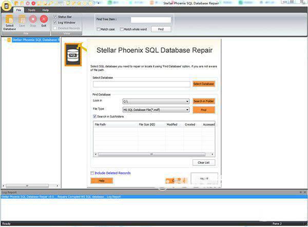308x227 pixels.
Task: Click the tree pane horizontal scrollbar thumb
Action: pos(27,185)
